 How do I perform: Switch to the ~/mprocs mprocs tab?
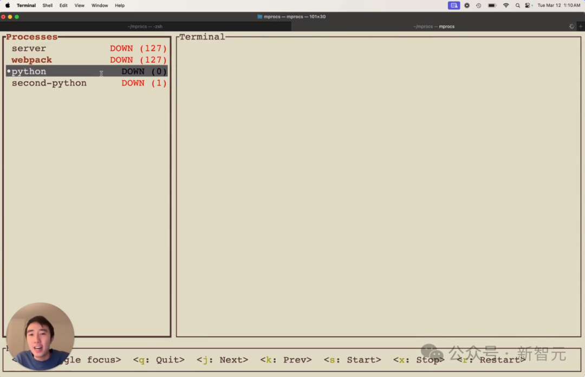(x=434, y=27)
